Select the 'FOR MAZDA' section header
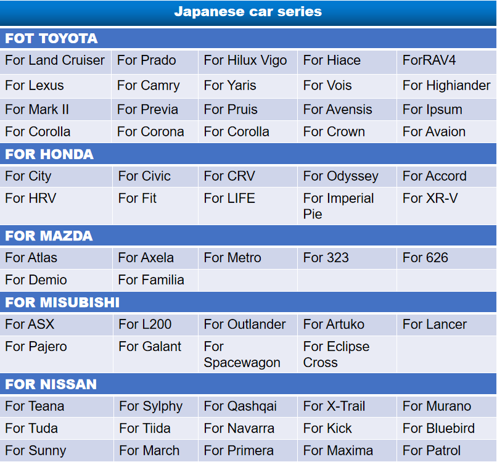This screenshot has width=497, height=462. pyautogui.click(x=49, y=236)
